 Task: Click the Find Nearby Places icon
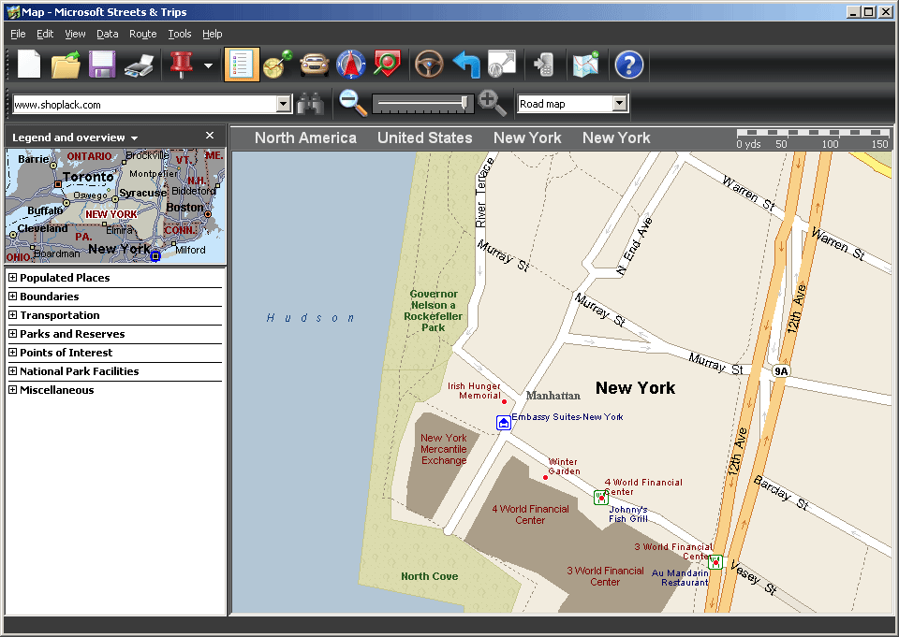387,63
